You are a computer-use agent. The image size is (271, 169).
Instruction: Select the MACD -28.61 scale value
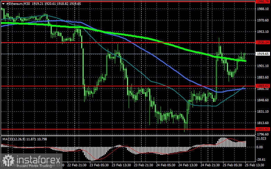[x=261, y=160]
